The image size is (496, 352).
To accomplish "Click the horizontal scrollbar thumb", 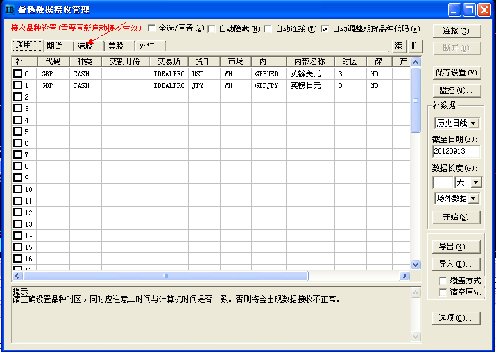I will 166,276.
